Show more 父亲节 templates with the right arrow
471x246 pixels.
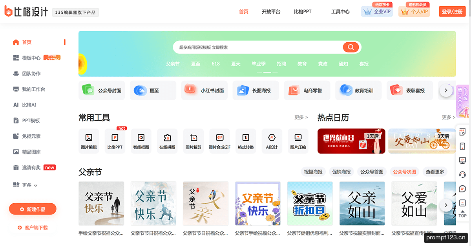click(x=445, y=205)
